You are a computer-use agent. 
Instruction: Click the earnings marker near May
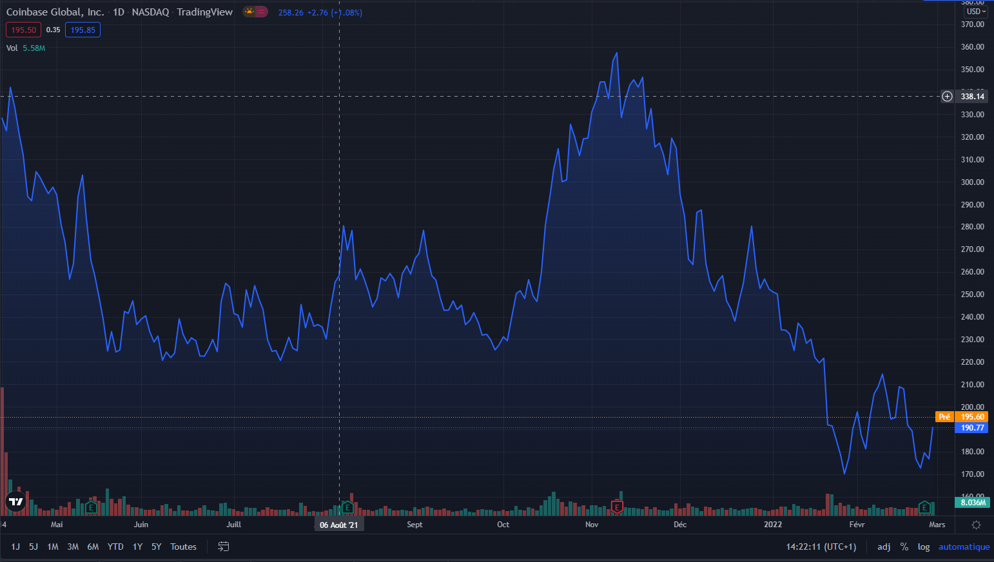(x=91, y=507)
